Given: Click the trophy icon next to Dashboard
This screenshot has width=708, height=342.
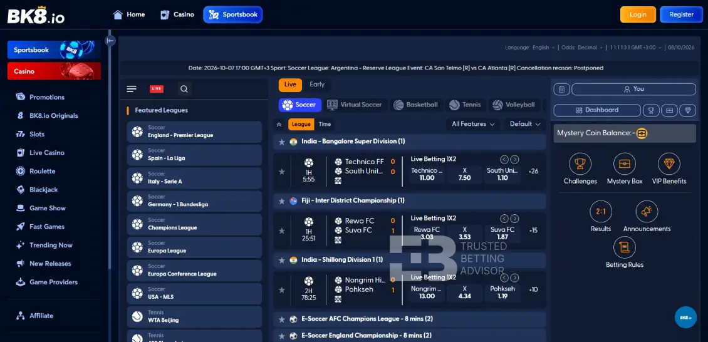Looking at the screenshot, I should point(650,110).
